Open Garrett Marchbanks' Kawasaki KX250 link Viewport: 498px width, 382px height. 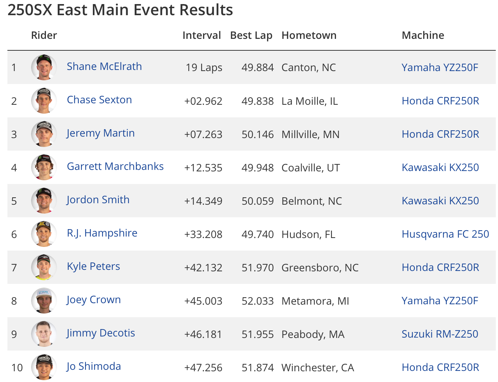pos(440,168)
